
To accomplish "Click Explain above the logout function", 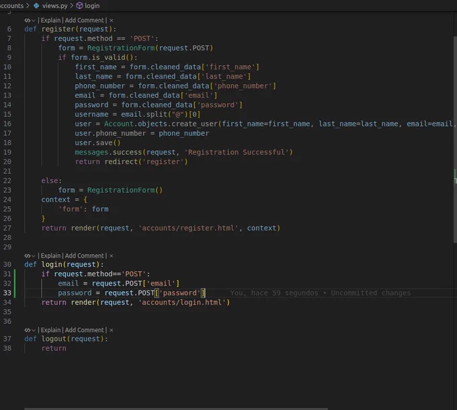I will [x=50, y=330].
